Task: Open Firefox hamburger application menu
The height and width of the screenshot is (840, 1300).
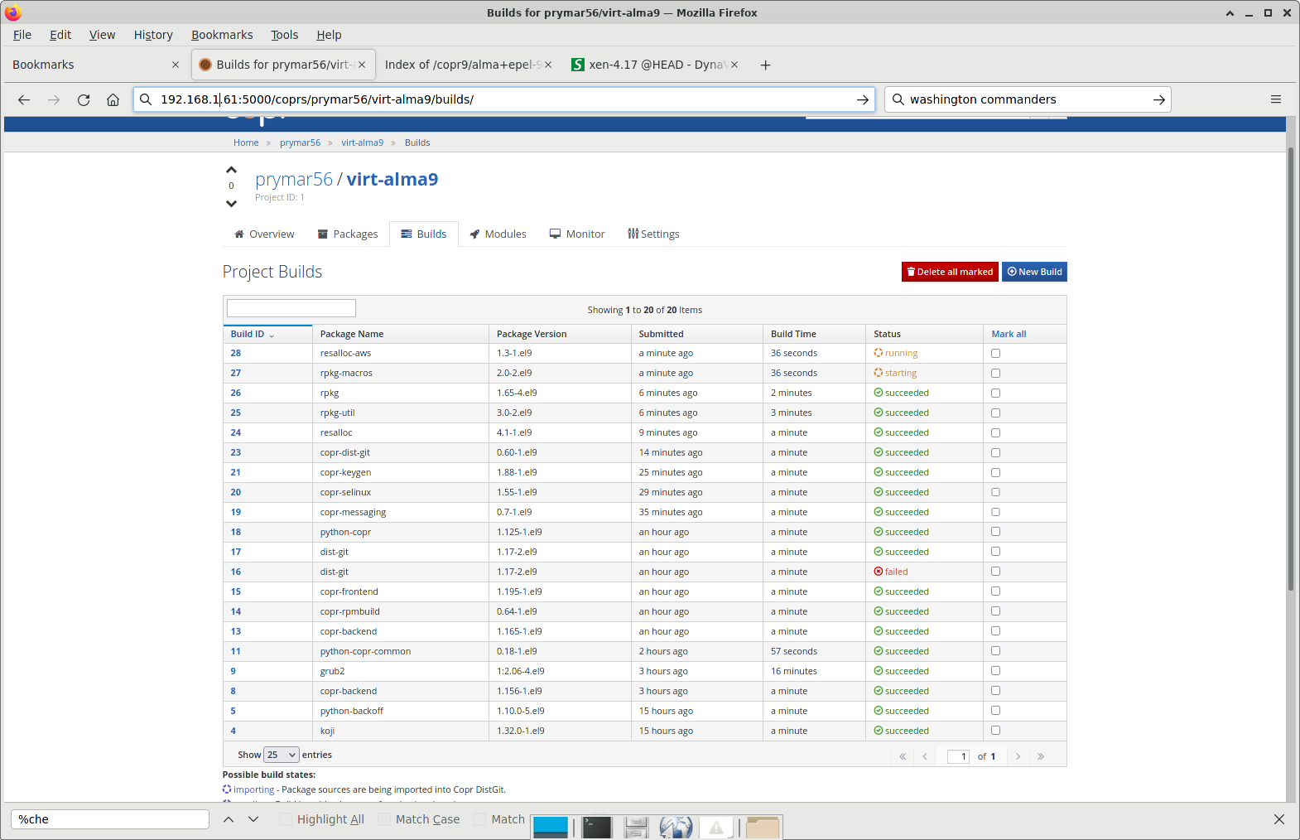Action: [x=1275, y=99]
